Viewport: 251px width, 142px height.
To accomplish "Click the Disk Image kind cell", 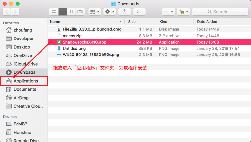I will coord(169,29).
